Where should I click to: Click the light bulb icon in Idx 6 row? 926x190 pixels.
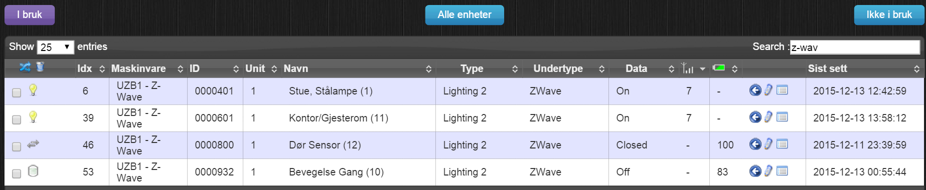[x=33, y=90]
